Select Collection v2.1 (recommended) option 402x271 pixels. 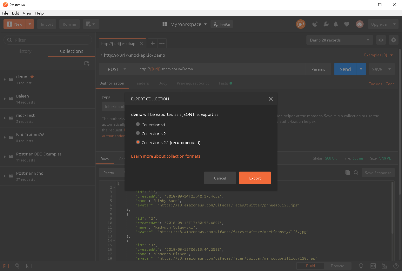point(138,142)
